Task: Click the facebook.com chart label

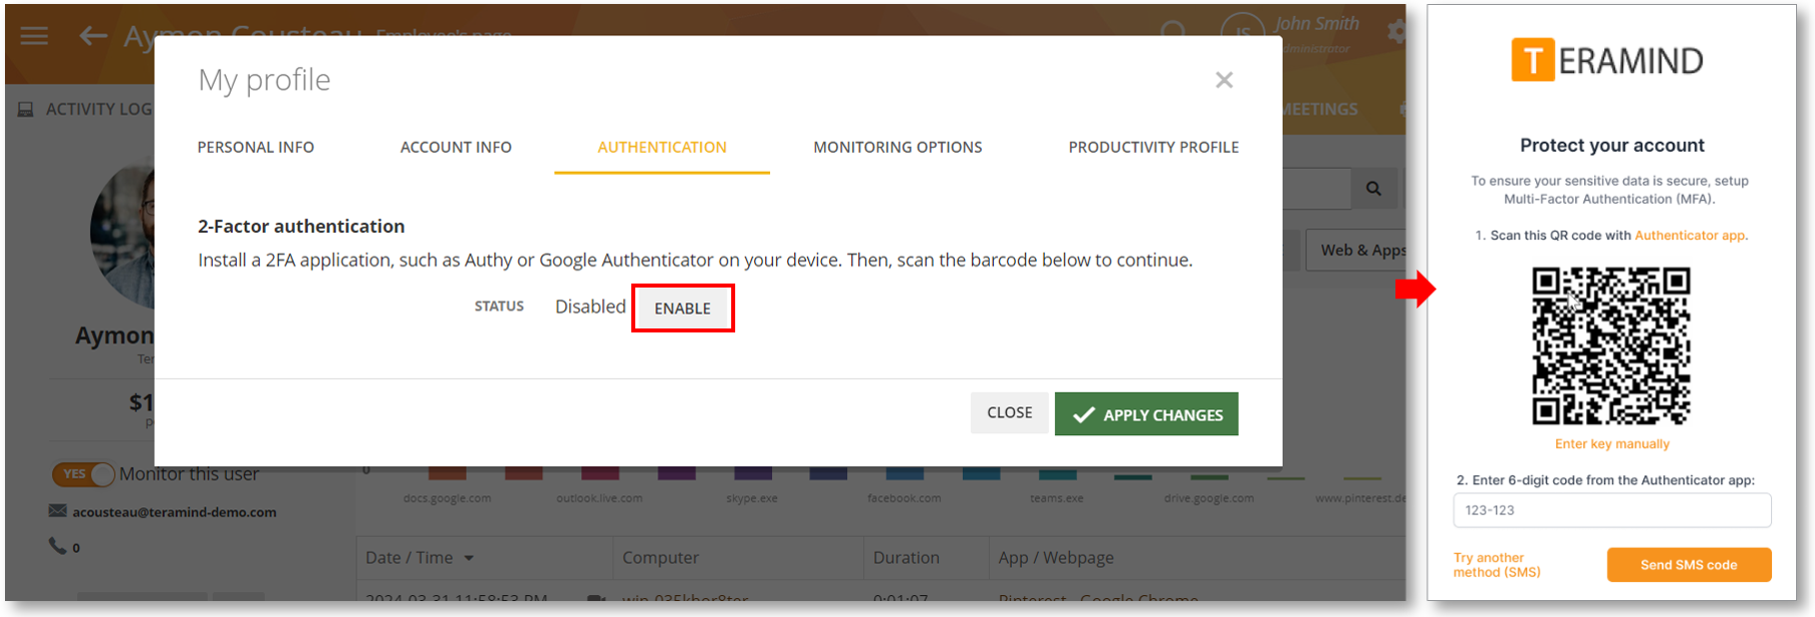Action: click(904, 498)
